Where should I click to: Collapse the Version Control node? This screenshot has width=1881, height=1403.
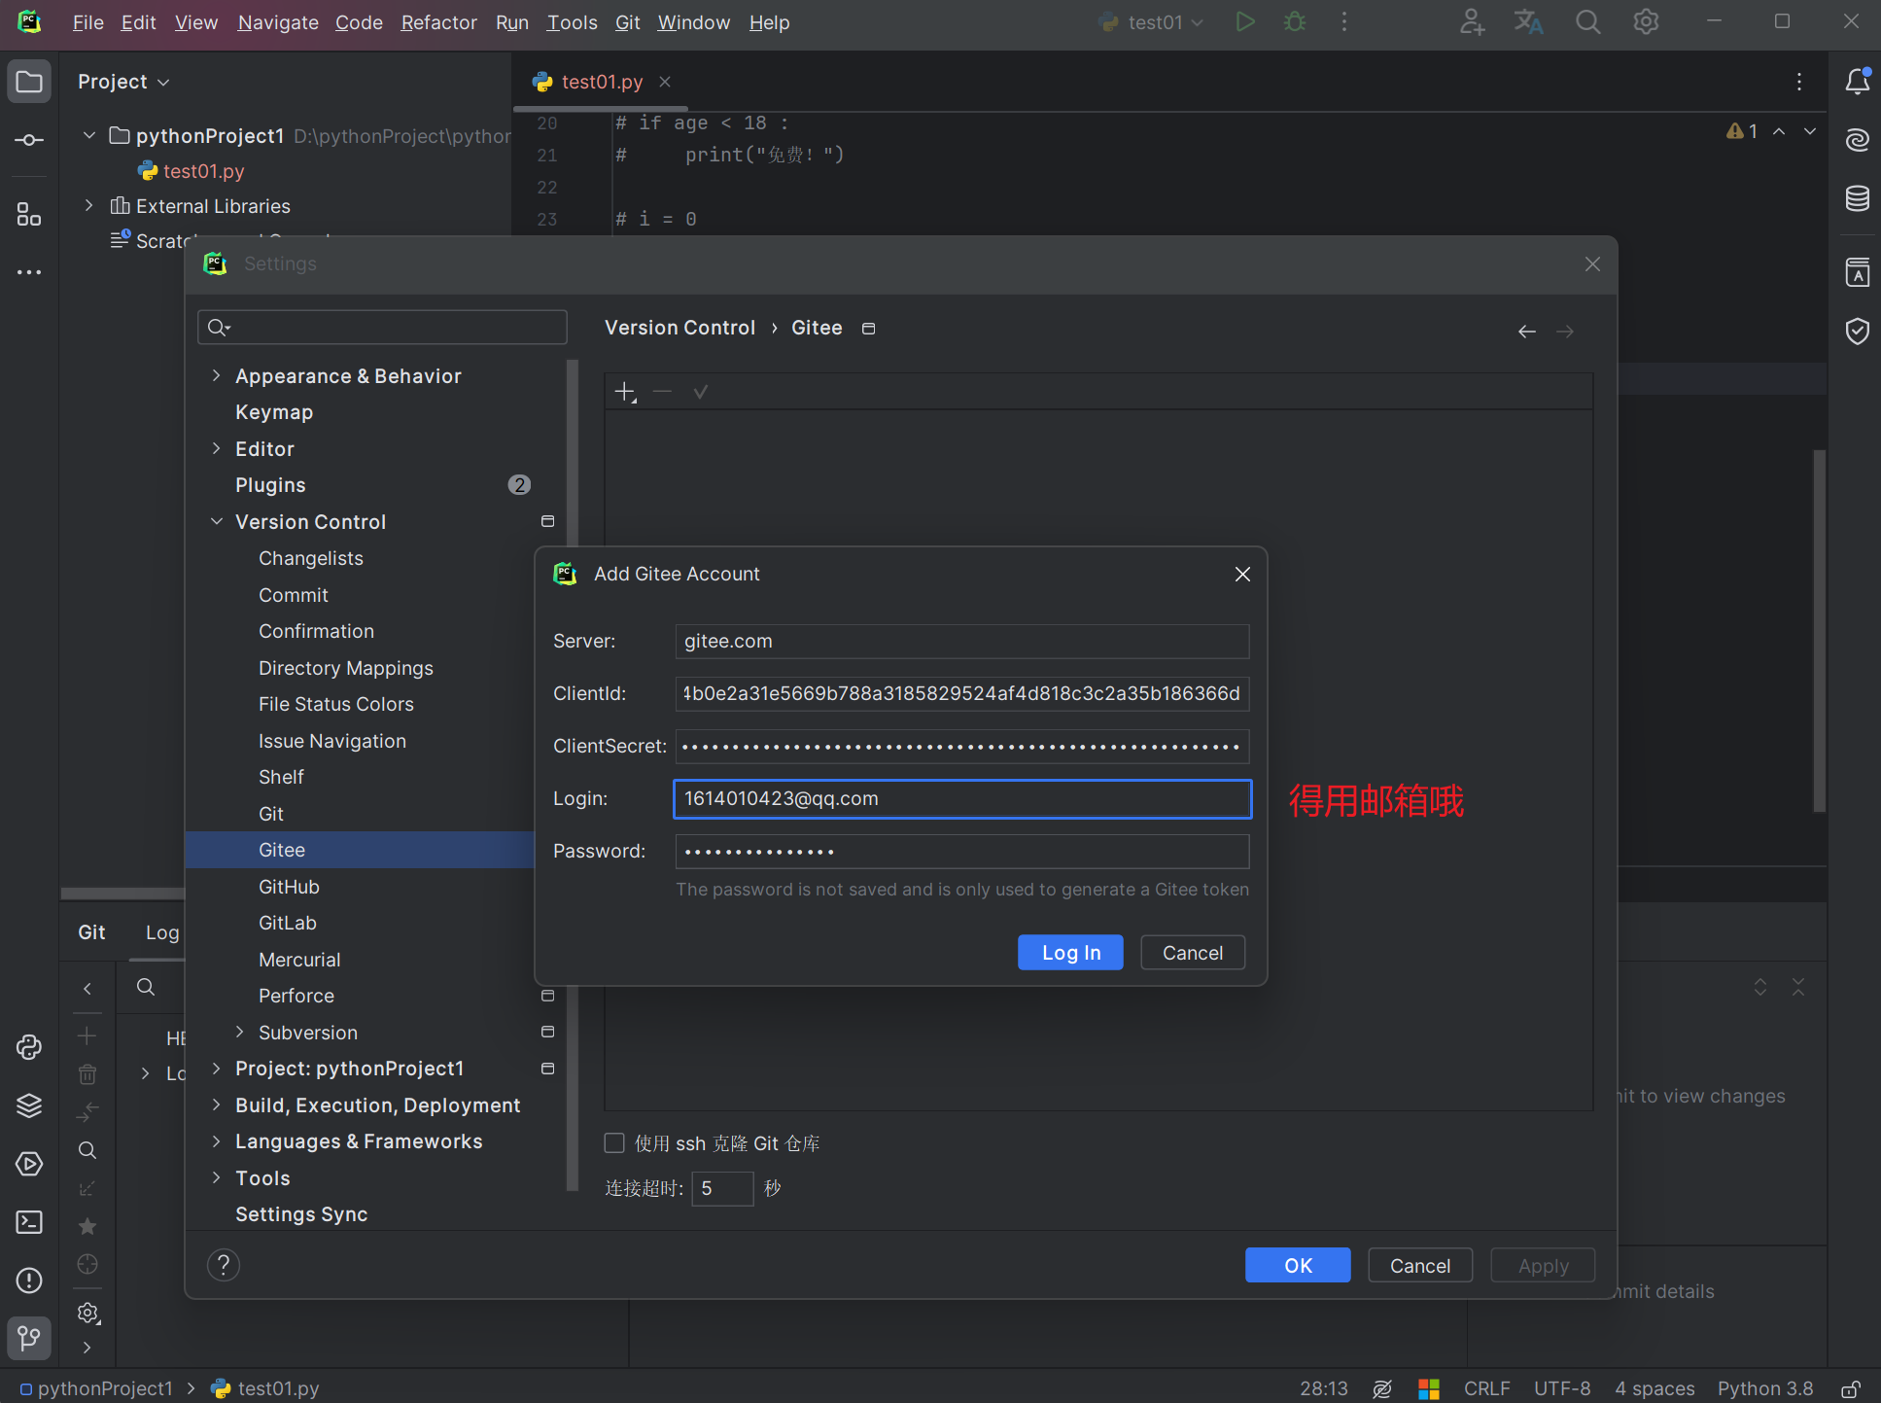[x=217, y=522]
